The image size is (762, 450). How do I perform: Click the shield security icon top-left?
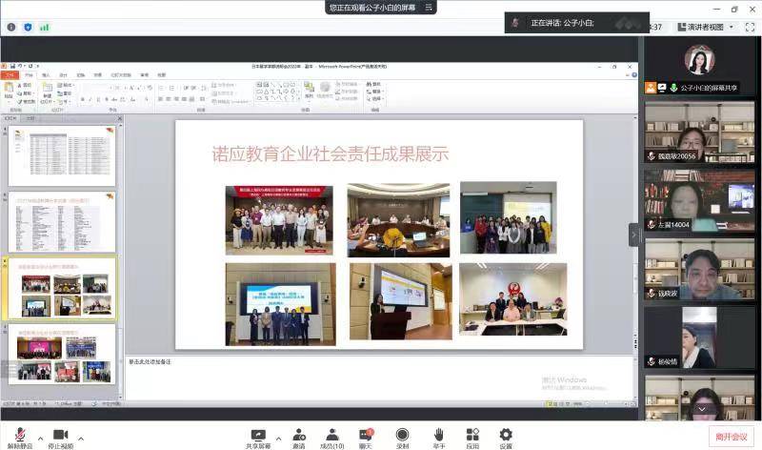tap(27, 28)
